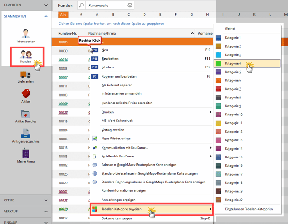The height and width of the screenshot is (224, 288).
Task: Click the search settings gear icon
Action: click(130, 6)
